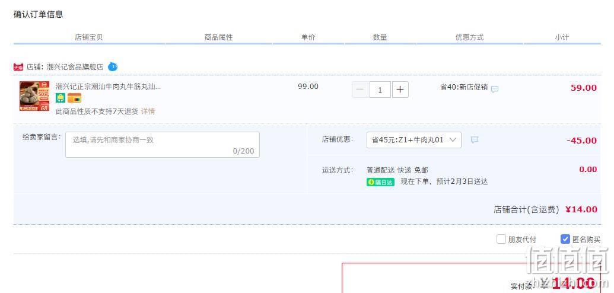Click the 确认订单信息 heading
This screenshot has width=614, height=293.
39,14
